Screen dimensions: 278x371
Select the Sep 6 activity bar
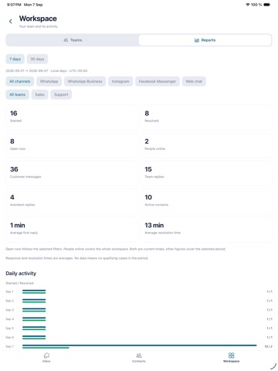click(x=34, y=337)
